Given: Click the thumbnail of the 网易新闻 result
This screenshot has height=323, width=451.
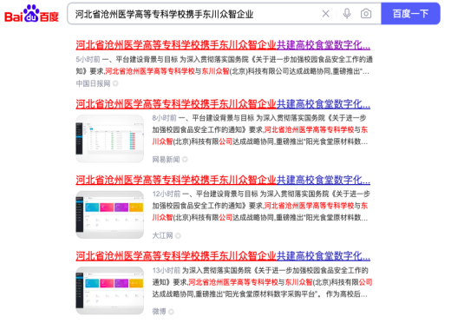Looking at the screenshot, I should (x=109, y=139).
